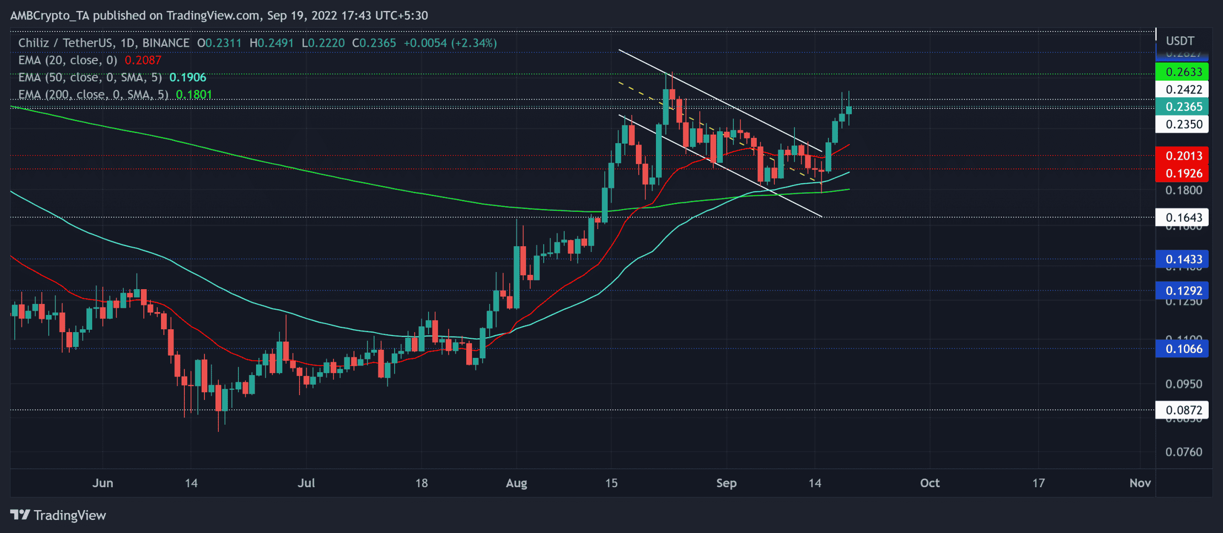The width and height of the screenshot is (1223, 533).
Task: Click the red 0.1926 price label
Action: (x=1182, y=173)
